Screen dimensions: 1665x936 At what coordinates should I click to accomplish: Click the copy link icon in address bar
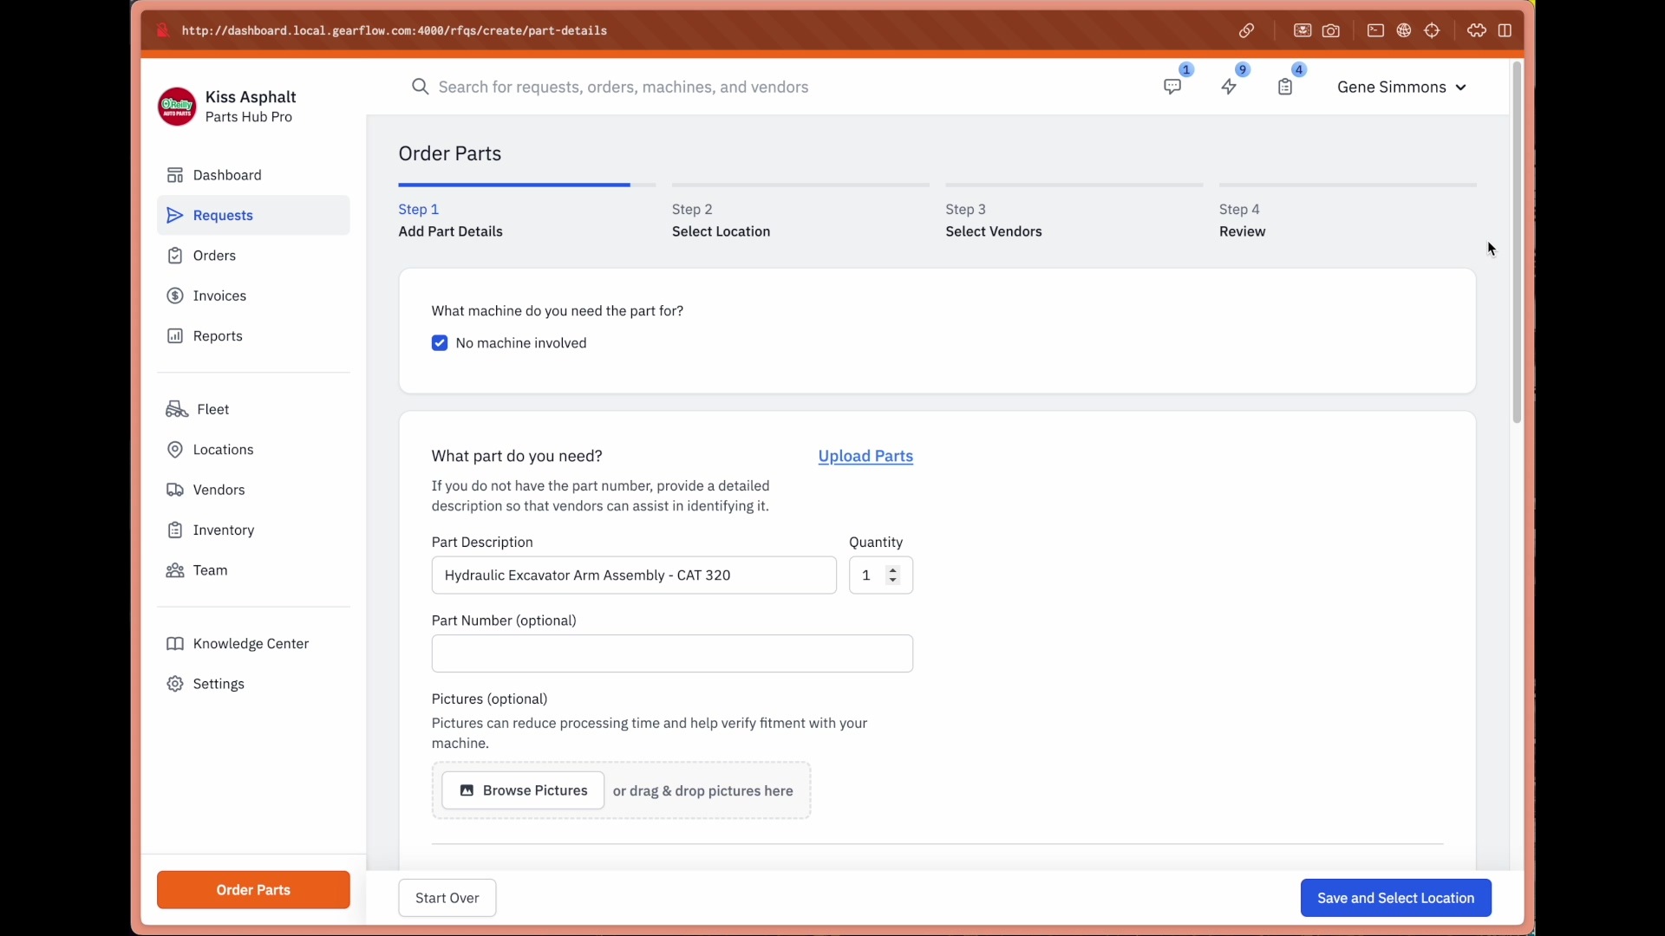[x=1246, y=31]
